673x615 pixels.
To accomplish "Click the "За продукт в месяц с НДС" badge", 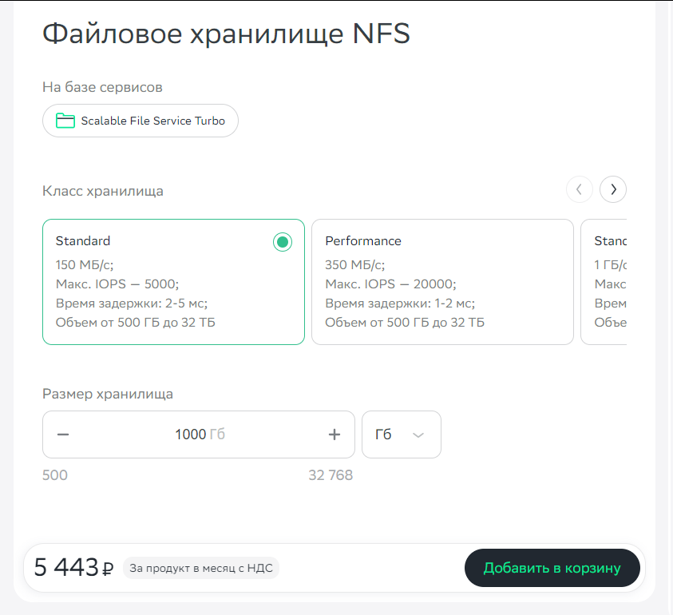I will (200, 568).
